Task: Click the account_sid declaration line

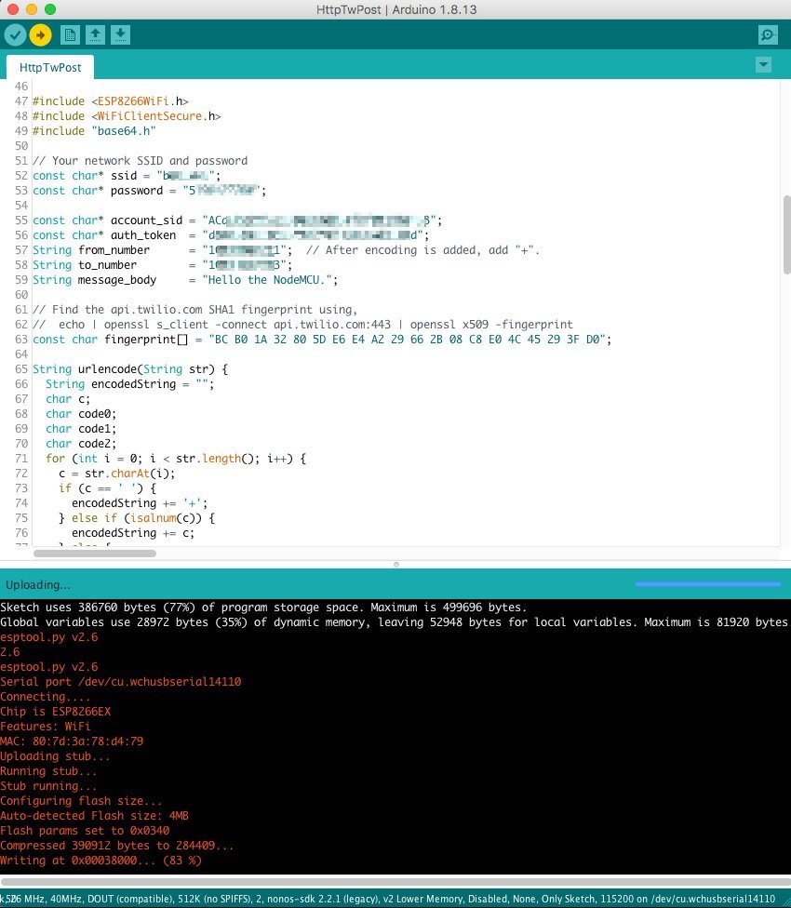Action: (237, 220)
